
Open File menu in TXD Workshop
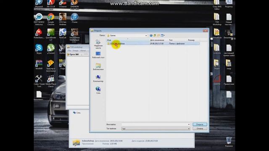[69, 51]
